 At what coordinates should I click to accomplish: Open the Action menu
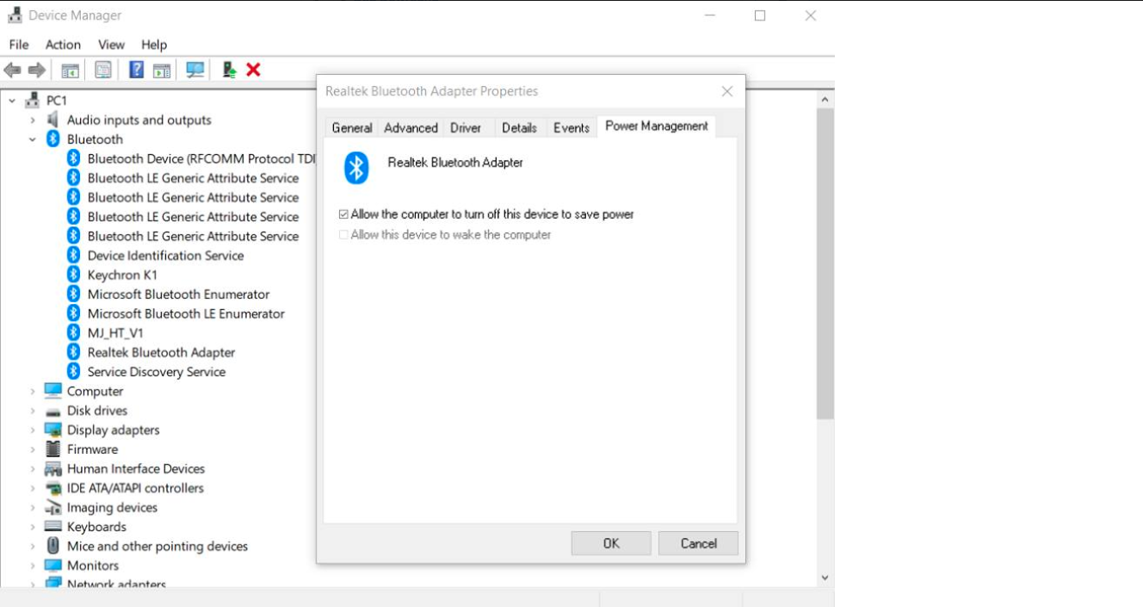(x=63, y=45)
